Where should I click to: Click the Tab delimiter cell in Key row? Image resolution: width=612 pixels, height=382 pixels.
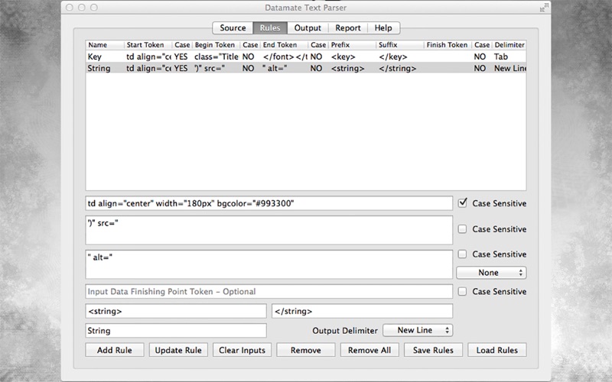(x=501, y=57)
